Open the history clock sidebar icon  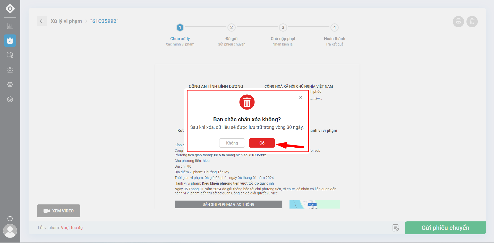pos(10,99)
